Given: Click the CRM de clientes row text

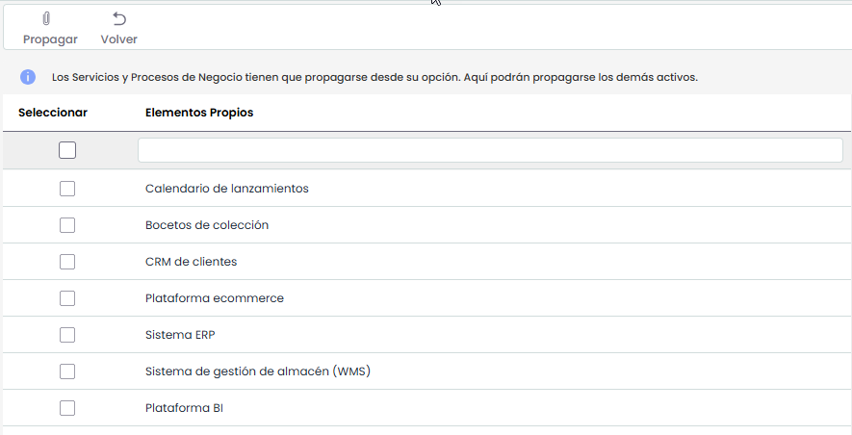Looking at the screenshot, I should pos(191,262).
